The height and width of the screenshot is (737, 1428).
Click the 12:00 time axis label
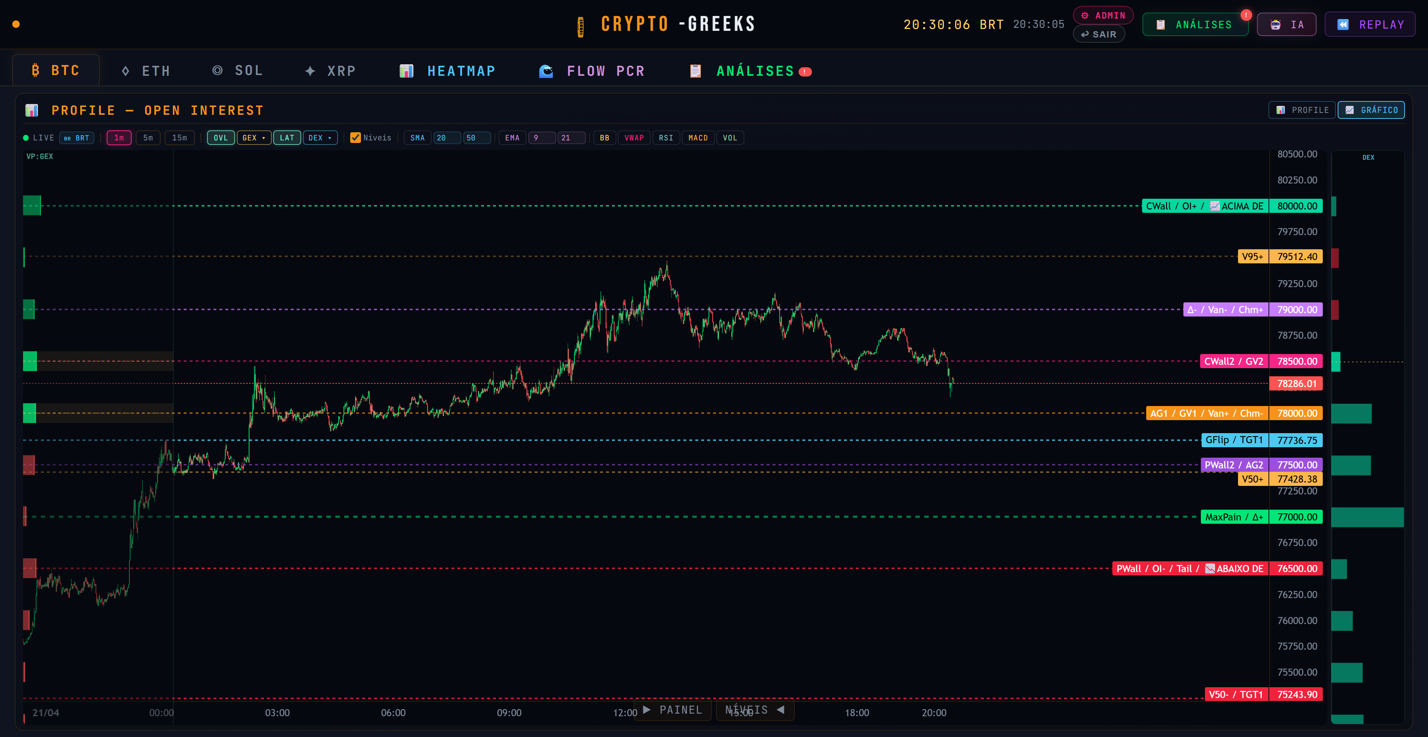(x=625, y=712)
